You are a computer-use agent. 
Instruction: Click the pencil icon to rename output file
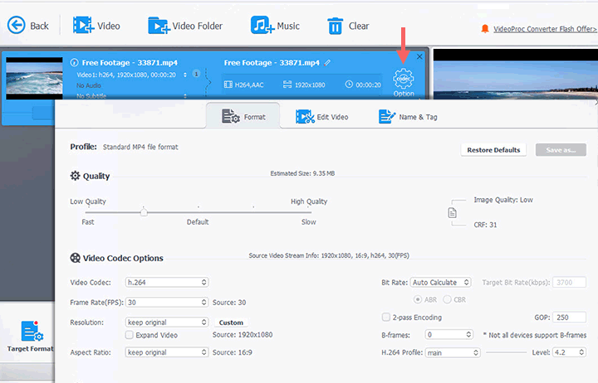click(328, 62)
